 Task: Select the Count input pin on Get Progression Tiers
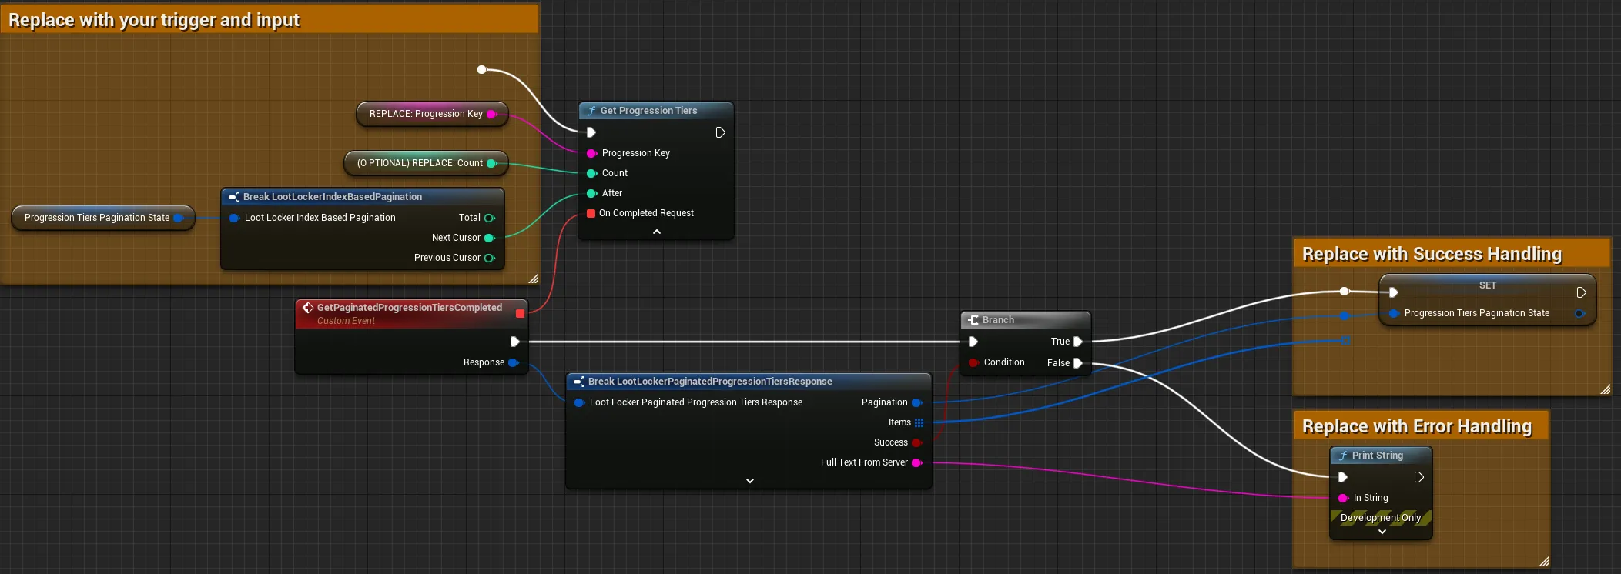(x=591, y=173)
